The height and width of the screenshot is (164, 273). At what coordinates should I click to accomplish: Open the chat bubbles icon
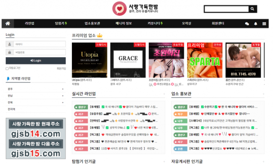click(247, 24)
